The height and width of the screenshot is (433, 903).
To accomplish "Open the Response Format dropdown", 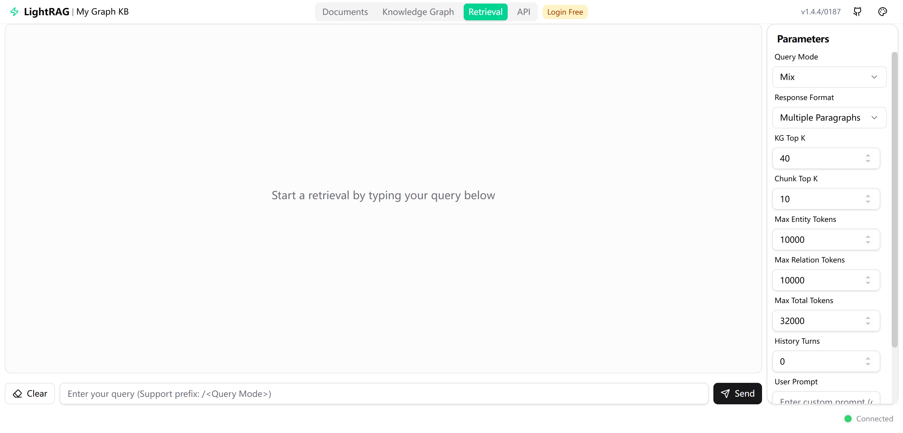I will click(x=829, y=118).
